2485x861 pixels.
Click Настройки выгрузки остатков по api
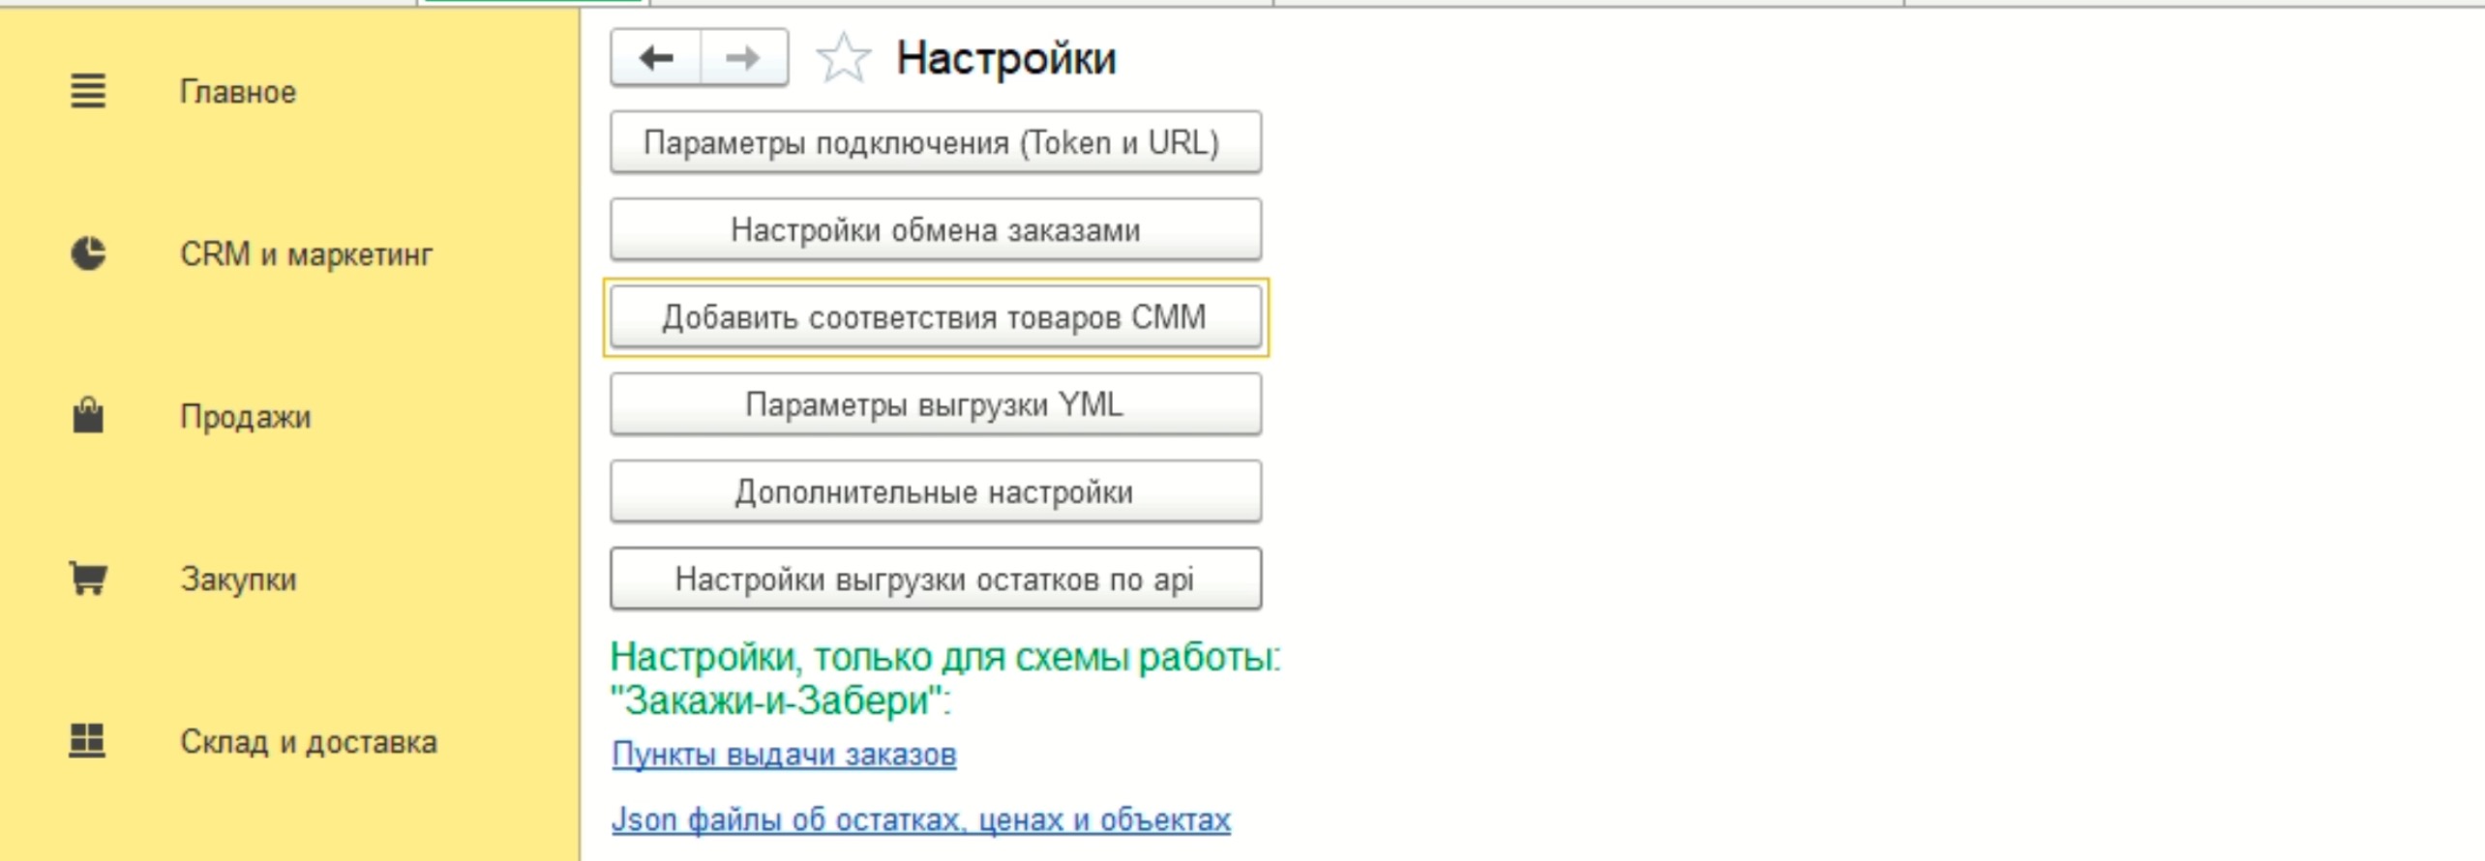click(936, 579)
